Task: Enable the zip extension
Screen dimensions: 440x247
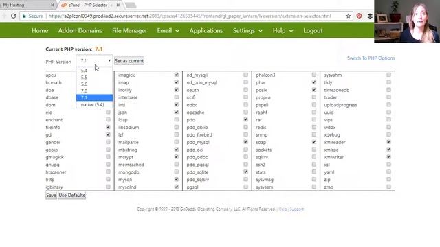Action: click(x=388, y=179)
